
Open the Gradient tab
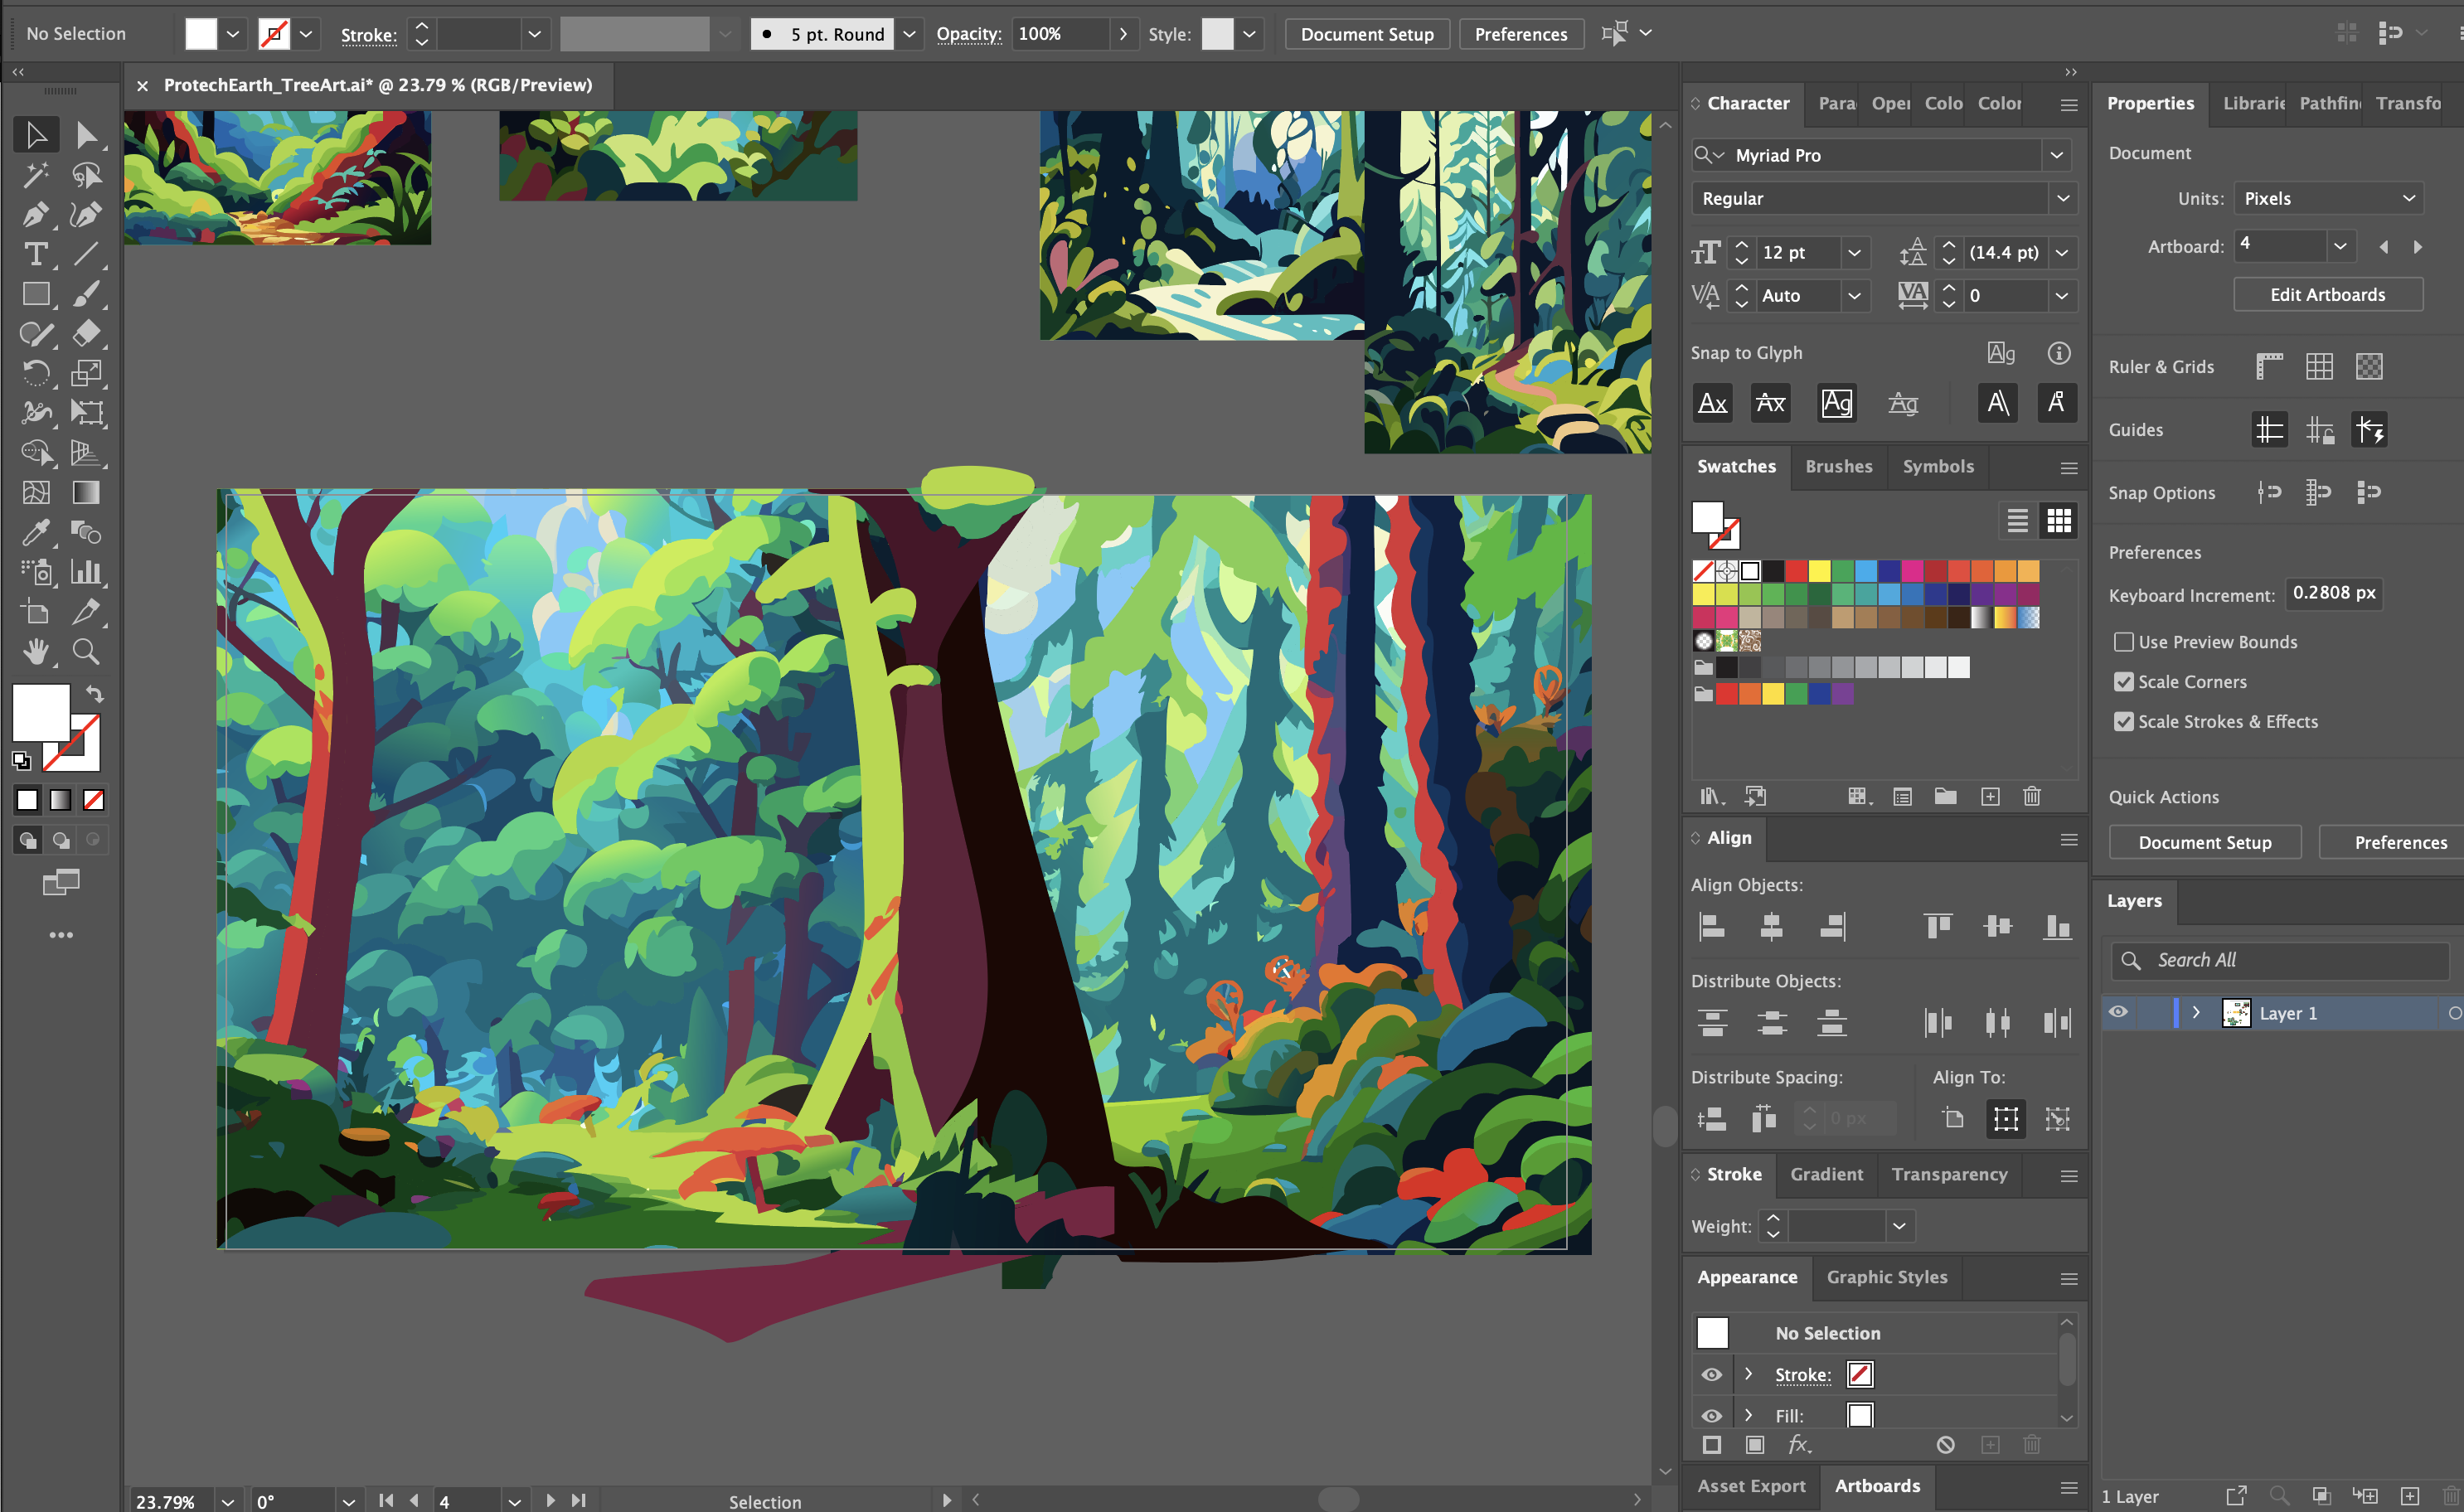click(1826, 1174)
